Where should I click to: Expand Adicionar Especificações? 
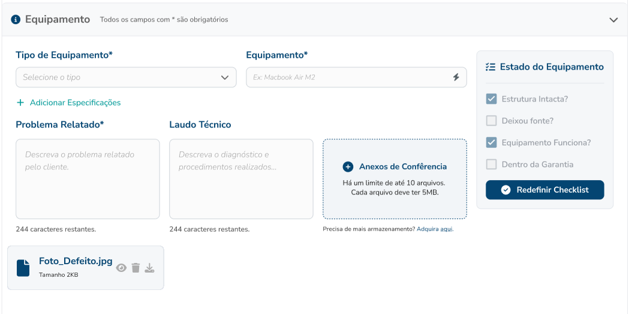point(69,103)
